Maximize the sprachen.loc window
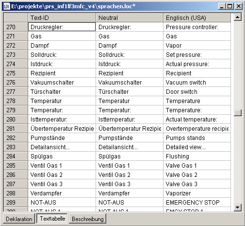The image size is (245, 226). (x=230, y=6)
